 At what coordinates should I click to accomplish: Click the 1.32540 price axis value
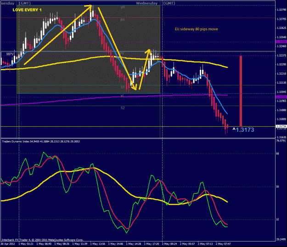(x=281, y=37)
